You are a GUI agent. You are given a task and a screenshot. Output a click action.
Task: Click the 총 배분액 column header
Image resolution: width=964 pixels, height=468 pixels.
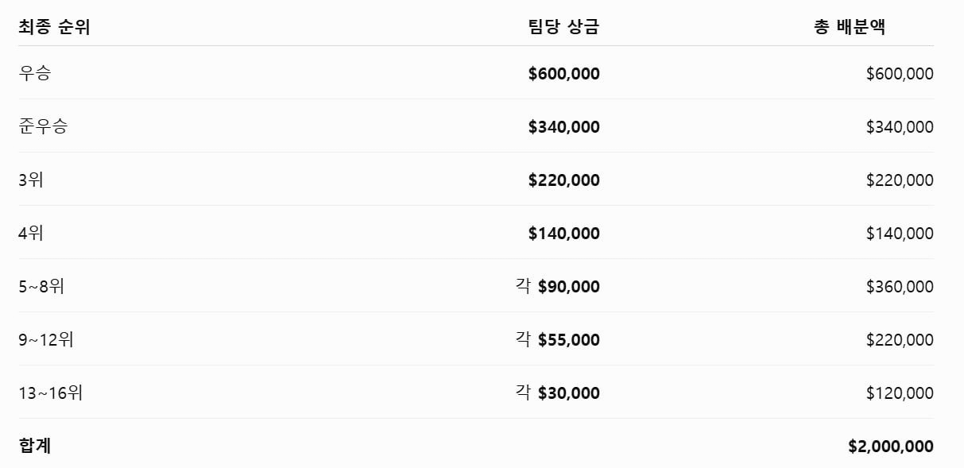point(850,27)
